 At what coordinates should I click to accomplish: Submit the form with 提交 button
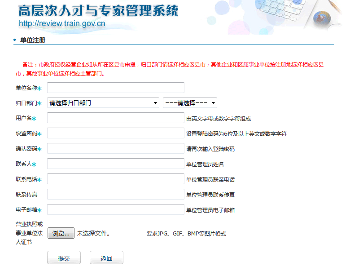pyautogui.click(x=64, y=258)
